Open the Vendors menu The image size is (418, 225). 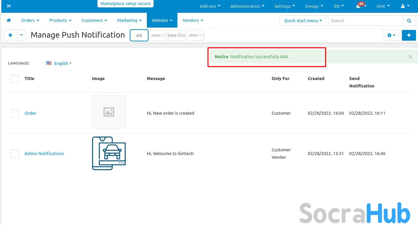coord(193,21)
